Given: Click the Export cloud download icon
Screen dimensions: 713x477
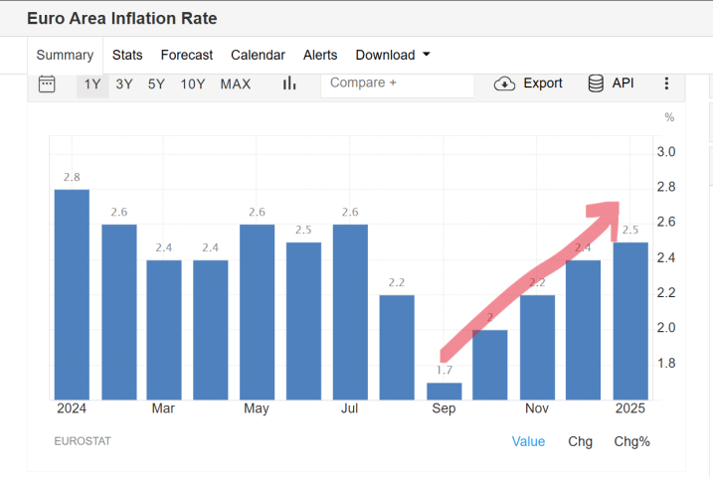Looking at the screenshot, I should click(505, 83).
